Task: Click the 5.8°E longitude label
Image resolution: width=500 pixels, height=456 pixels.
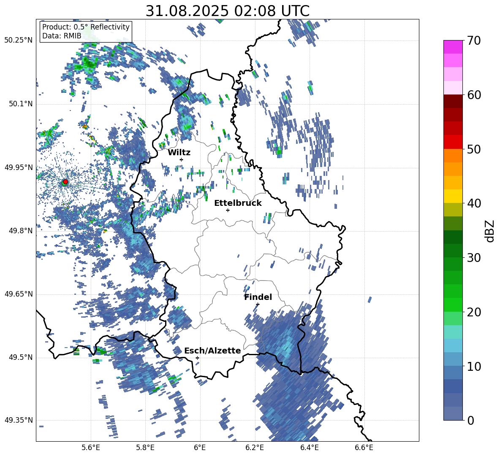Action: [145, 448]
